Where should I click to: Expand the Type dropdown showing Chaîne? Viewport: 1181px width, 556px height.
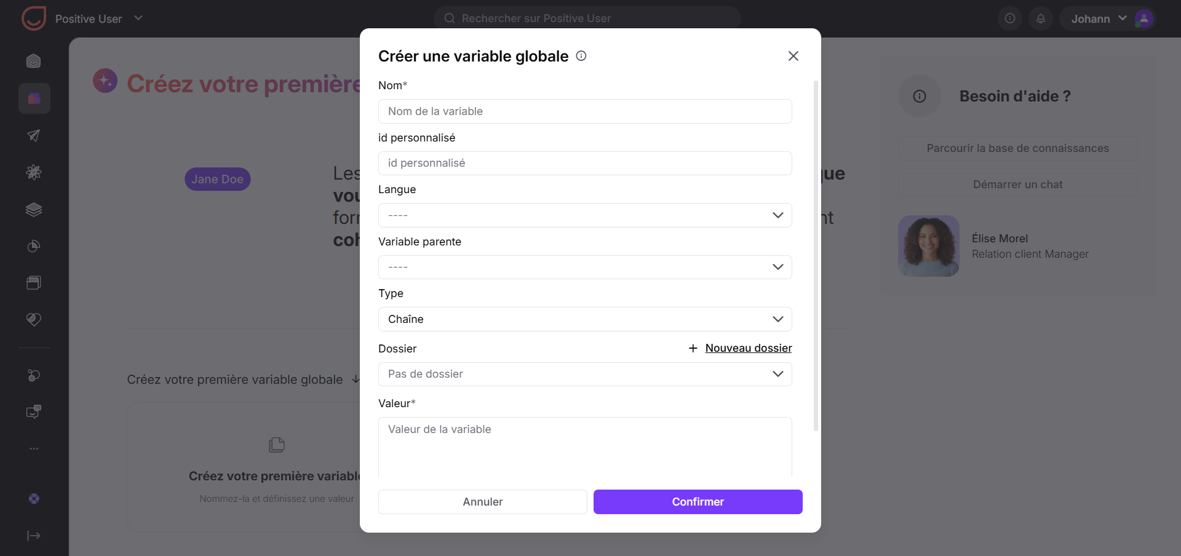[585, 319]
